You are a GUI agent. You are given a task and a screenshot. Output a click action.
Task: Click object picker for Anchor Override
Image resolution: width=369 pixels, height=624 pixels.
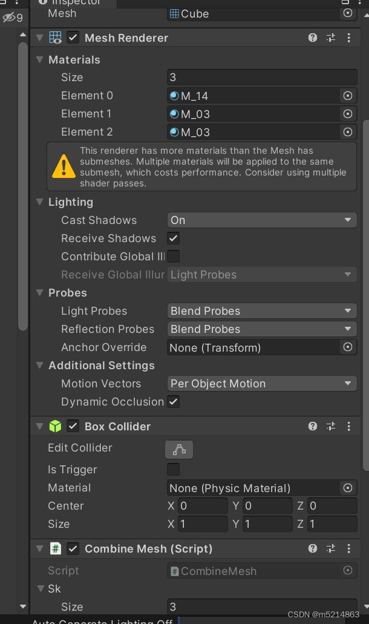click(x=348, y=347)
